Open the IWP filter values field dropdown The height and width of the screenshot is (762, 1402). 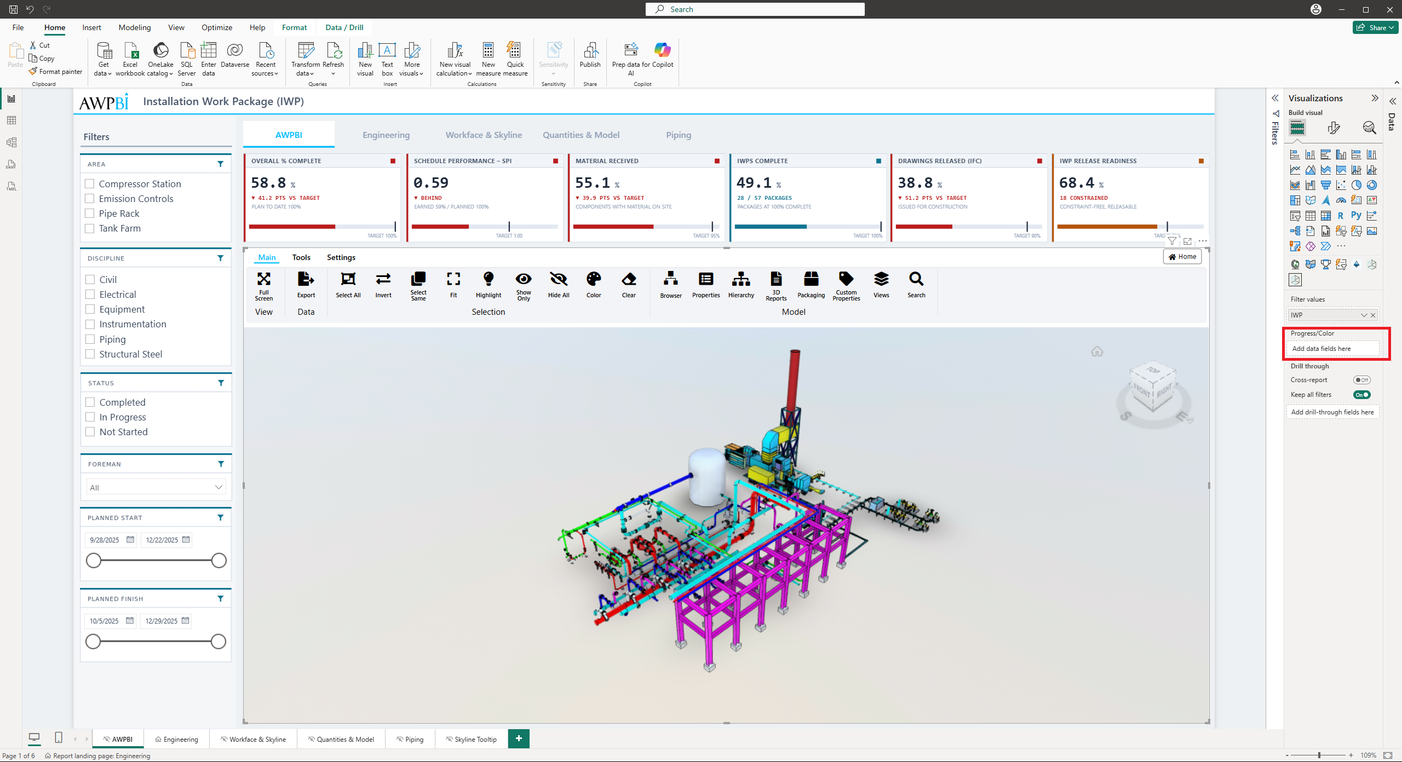tap(1364, 315)
